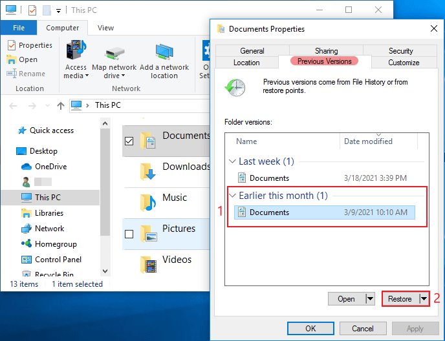Click the This PC computer icon in title bar

click(11, 10)
